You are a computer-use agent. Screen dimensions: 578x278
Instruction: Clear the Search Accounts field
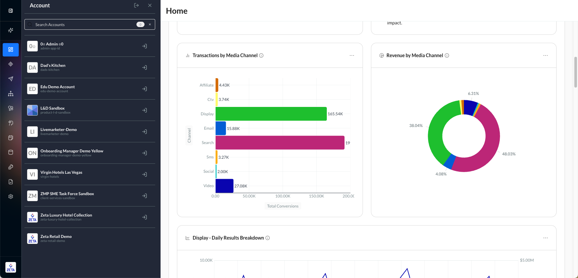(x=150, y=24)
